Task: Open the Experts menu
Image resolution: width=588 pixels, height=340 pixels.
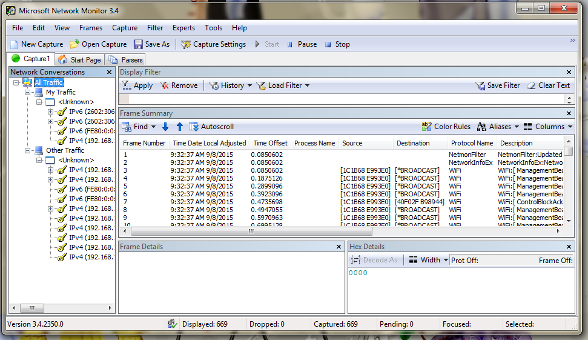Action: pos(183,28)
